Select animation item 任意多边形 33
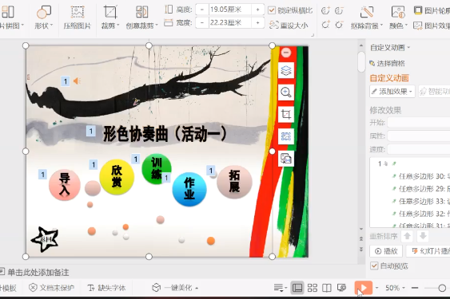Viewport: 450px width, 299px height. pos(421,202)
